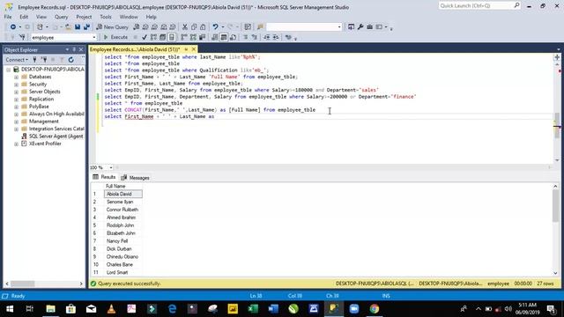Click the New Query toolbar button
The image size is (564, 317).
112,27
